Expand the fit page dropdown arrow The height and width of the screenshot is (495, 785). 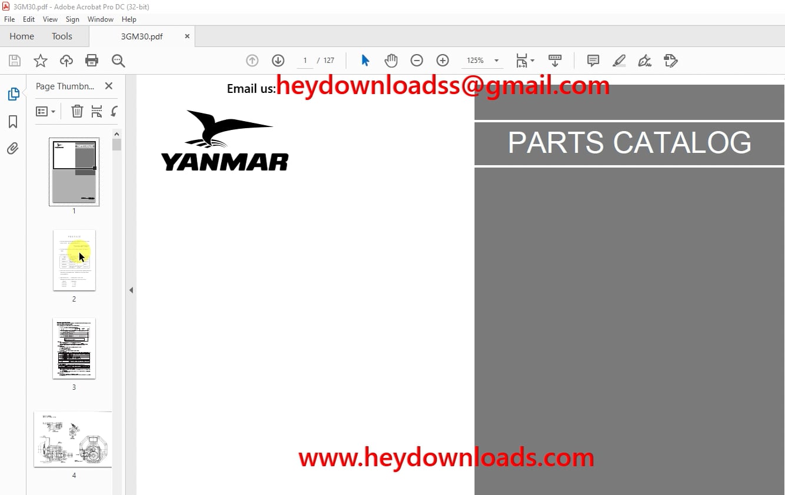[x=533, y=61]
